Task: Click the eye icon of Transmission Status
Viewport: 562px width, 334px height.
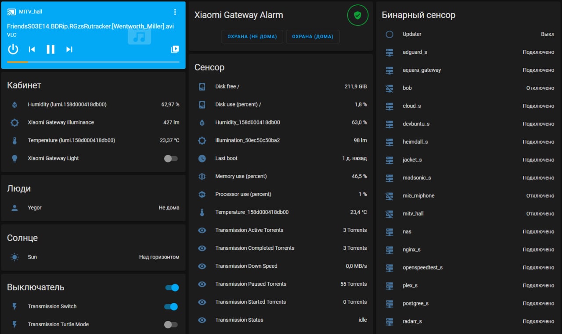Action: [x=202, y=320]
